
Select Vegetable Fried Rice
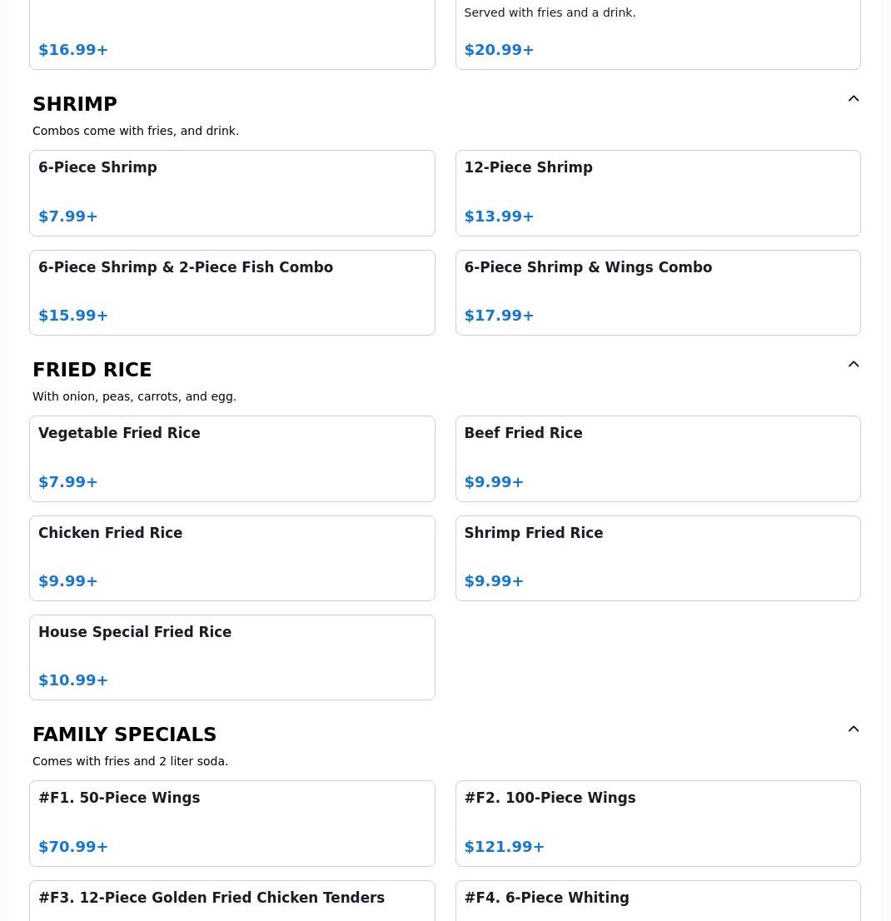(232, 459)
